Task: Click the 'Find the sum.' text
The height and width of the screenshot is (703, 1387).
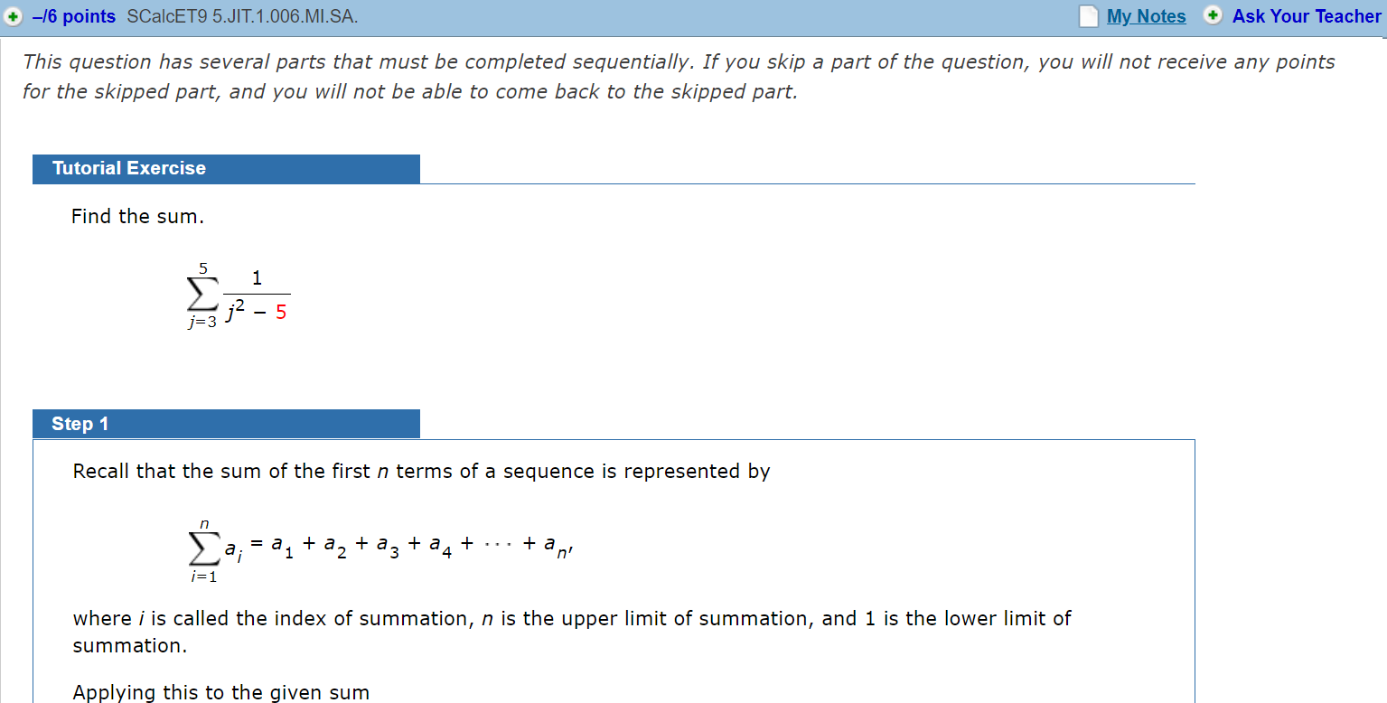Action: pos(138,217)
